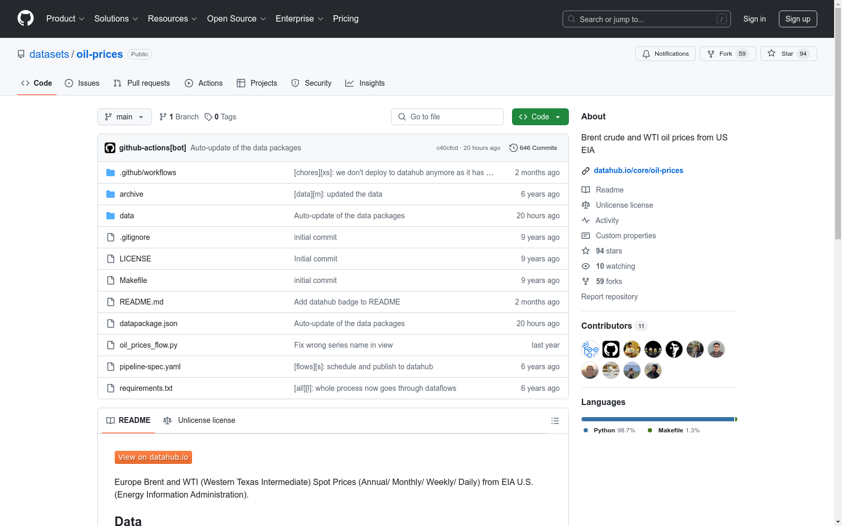Open the green Code dropdown
The image size is (842, 526).
[x=540, y=117]
